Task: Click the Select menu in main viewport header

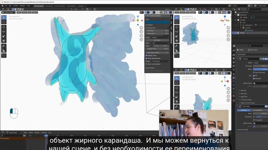Action: (x=24, y=12)
